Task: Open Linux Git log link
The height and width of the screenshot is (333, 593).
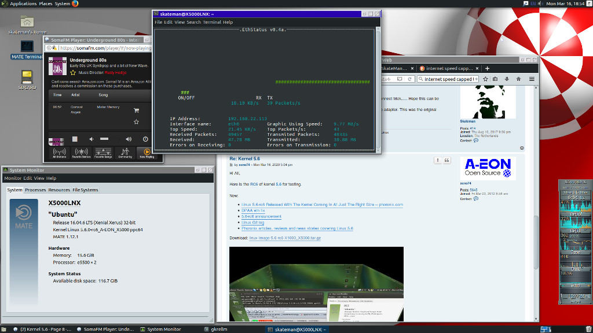Action: coord(252,223)
